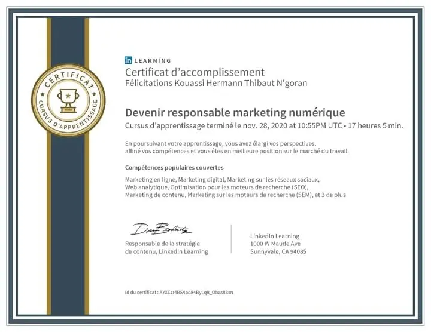431x332 pixels.
Task: Click the 'CERTIFICAT' text on the gold seal
Action: point(68,81)
